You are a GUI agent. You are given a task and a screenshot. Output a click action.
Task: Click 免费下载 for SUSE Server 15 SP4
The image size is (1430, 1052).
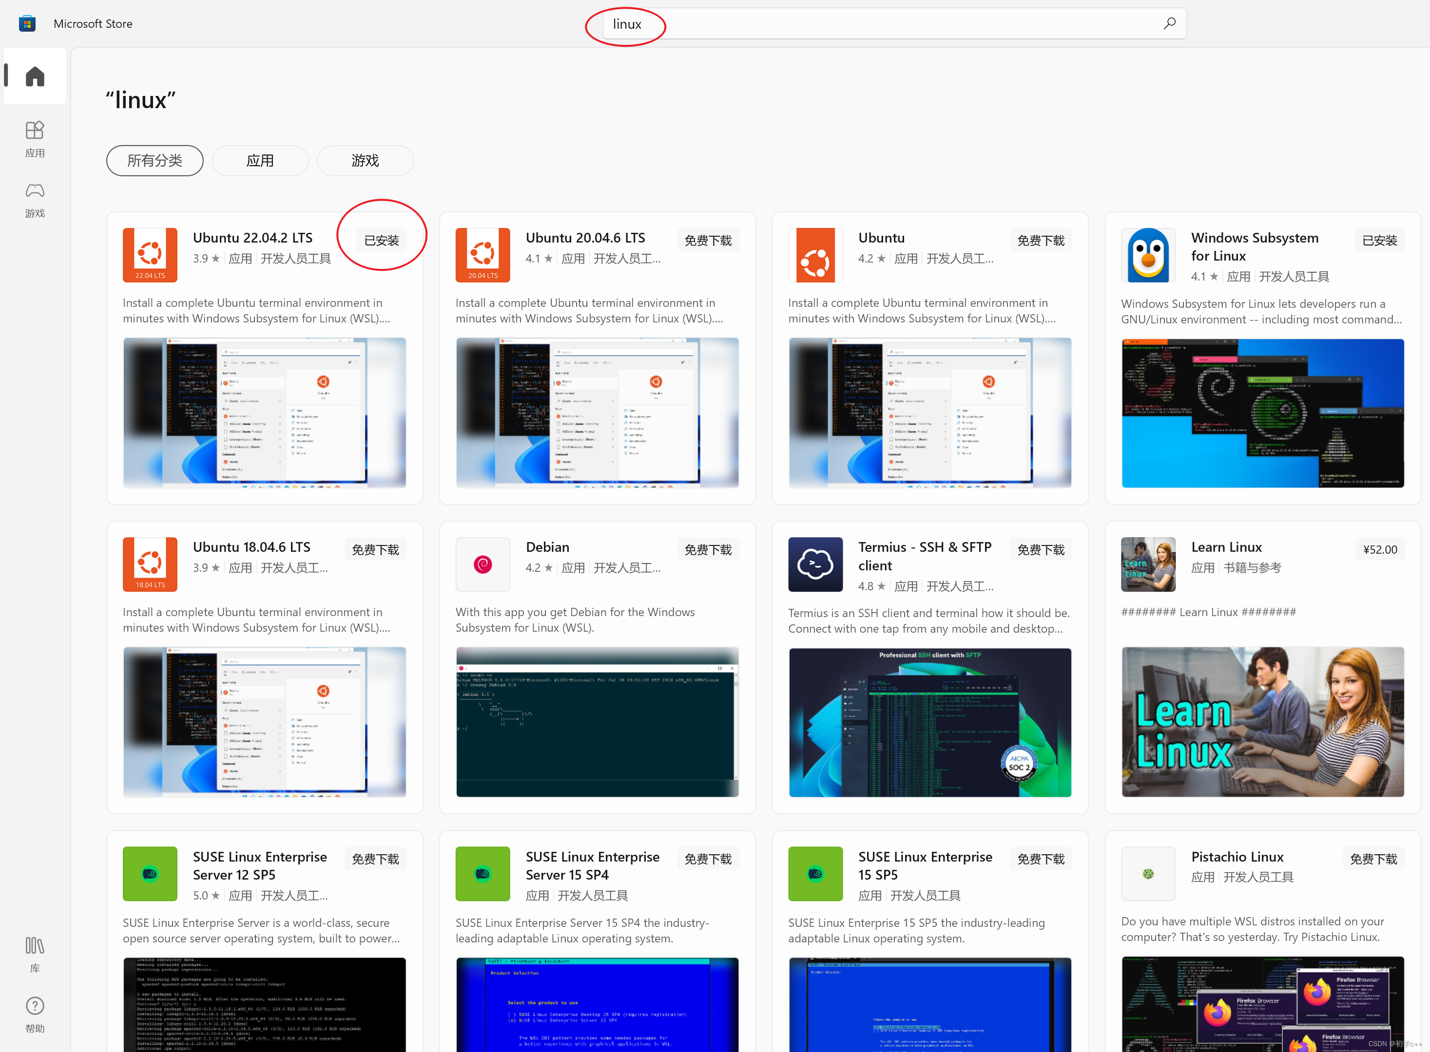coord(708,859)
